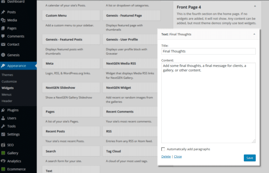
Task: Select the Search widget
Action: pos(71,151)
